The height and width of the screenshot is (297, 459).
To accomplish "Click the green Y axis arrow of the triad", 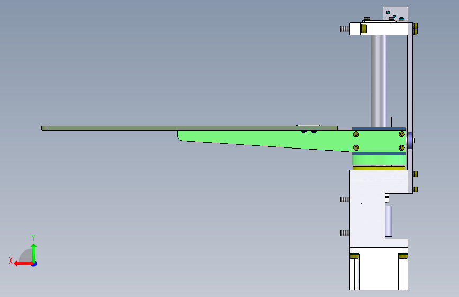I will coord(34,253).
